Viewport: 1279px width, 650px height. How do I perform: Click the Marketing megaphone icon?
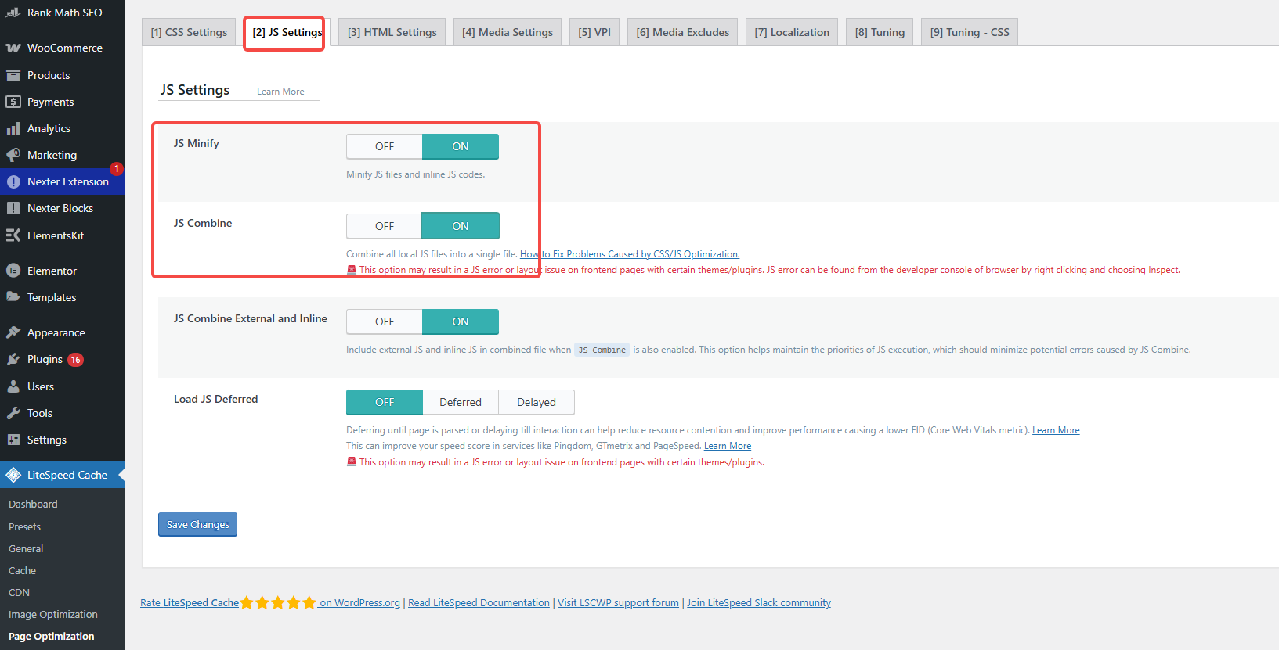13,155
